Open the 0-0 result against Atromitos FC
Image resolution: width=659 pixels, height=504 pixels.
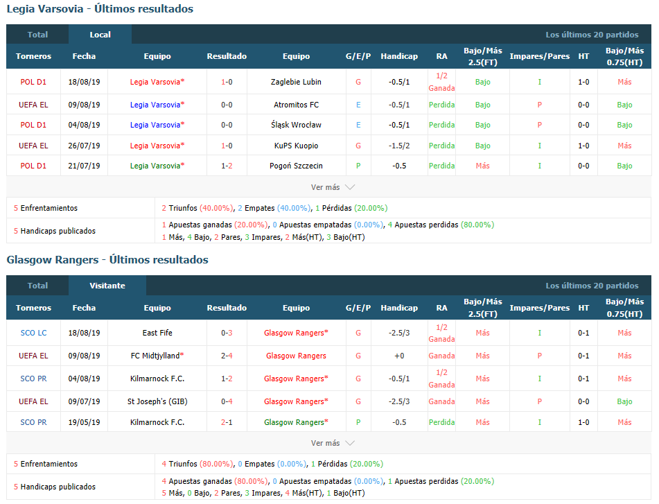coord(227,105)
